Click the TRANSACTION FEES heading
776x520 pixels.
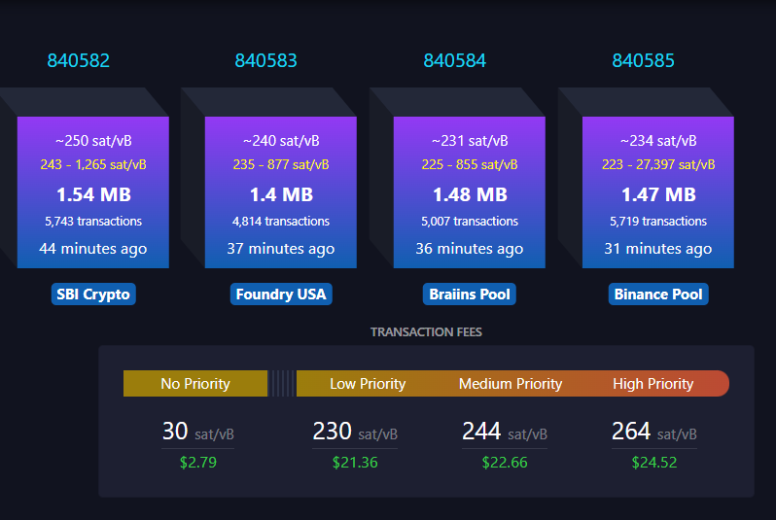(426, 332)
